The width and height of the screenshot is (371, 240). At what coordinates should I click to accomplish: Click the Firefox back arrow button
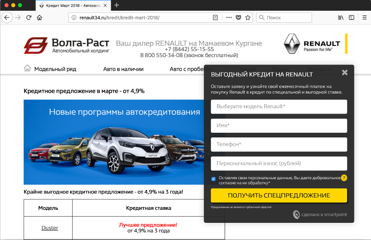coord(7,18)
